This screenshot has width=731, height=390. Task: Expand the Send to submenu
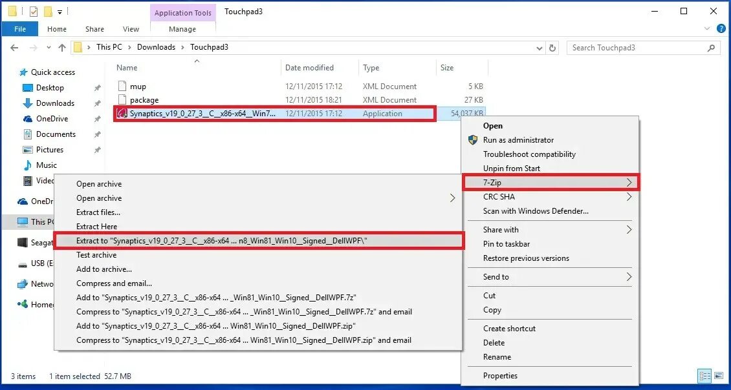551,277
